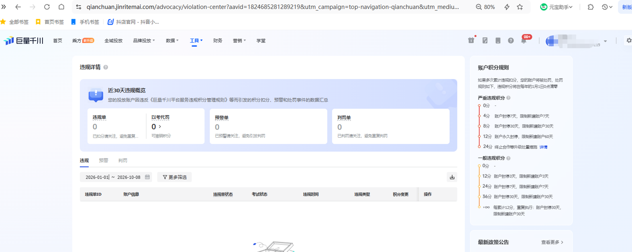
Task: Open the account profile dropdown arrow
Action: [x=605, y=41]
